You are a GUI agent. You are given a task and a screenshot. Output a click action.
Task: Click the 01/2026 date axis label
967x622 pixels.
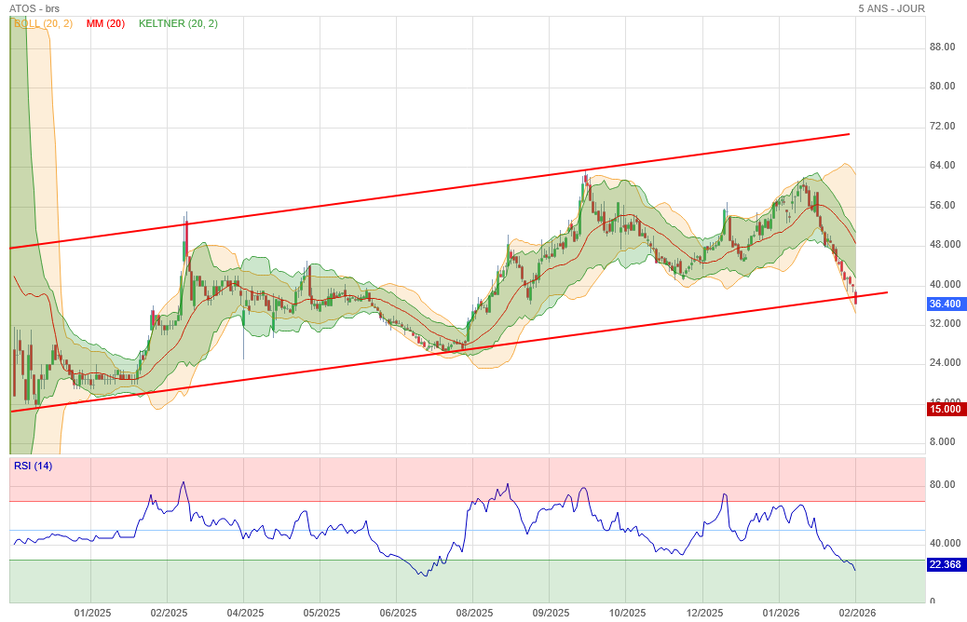[782, 614]
